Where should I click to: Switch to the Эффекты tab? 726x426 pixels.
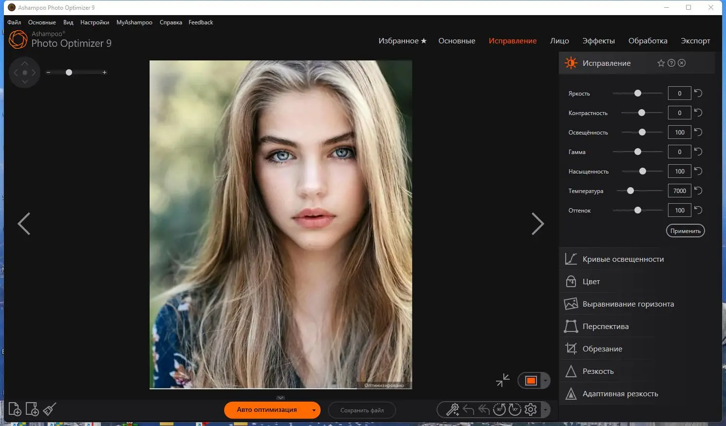click(599, 41)
